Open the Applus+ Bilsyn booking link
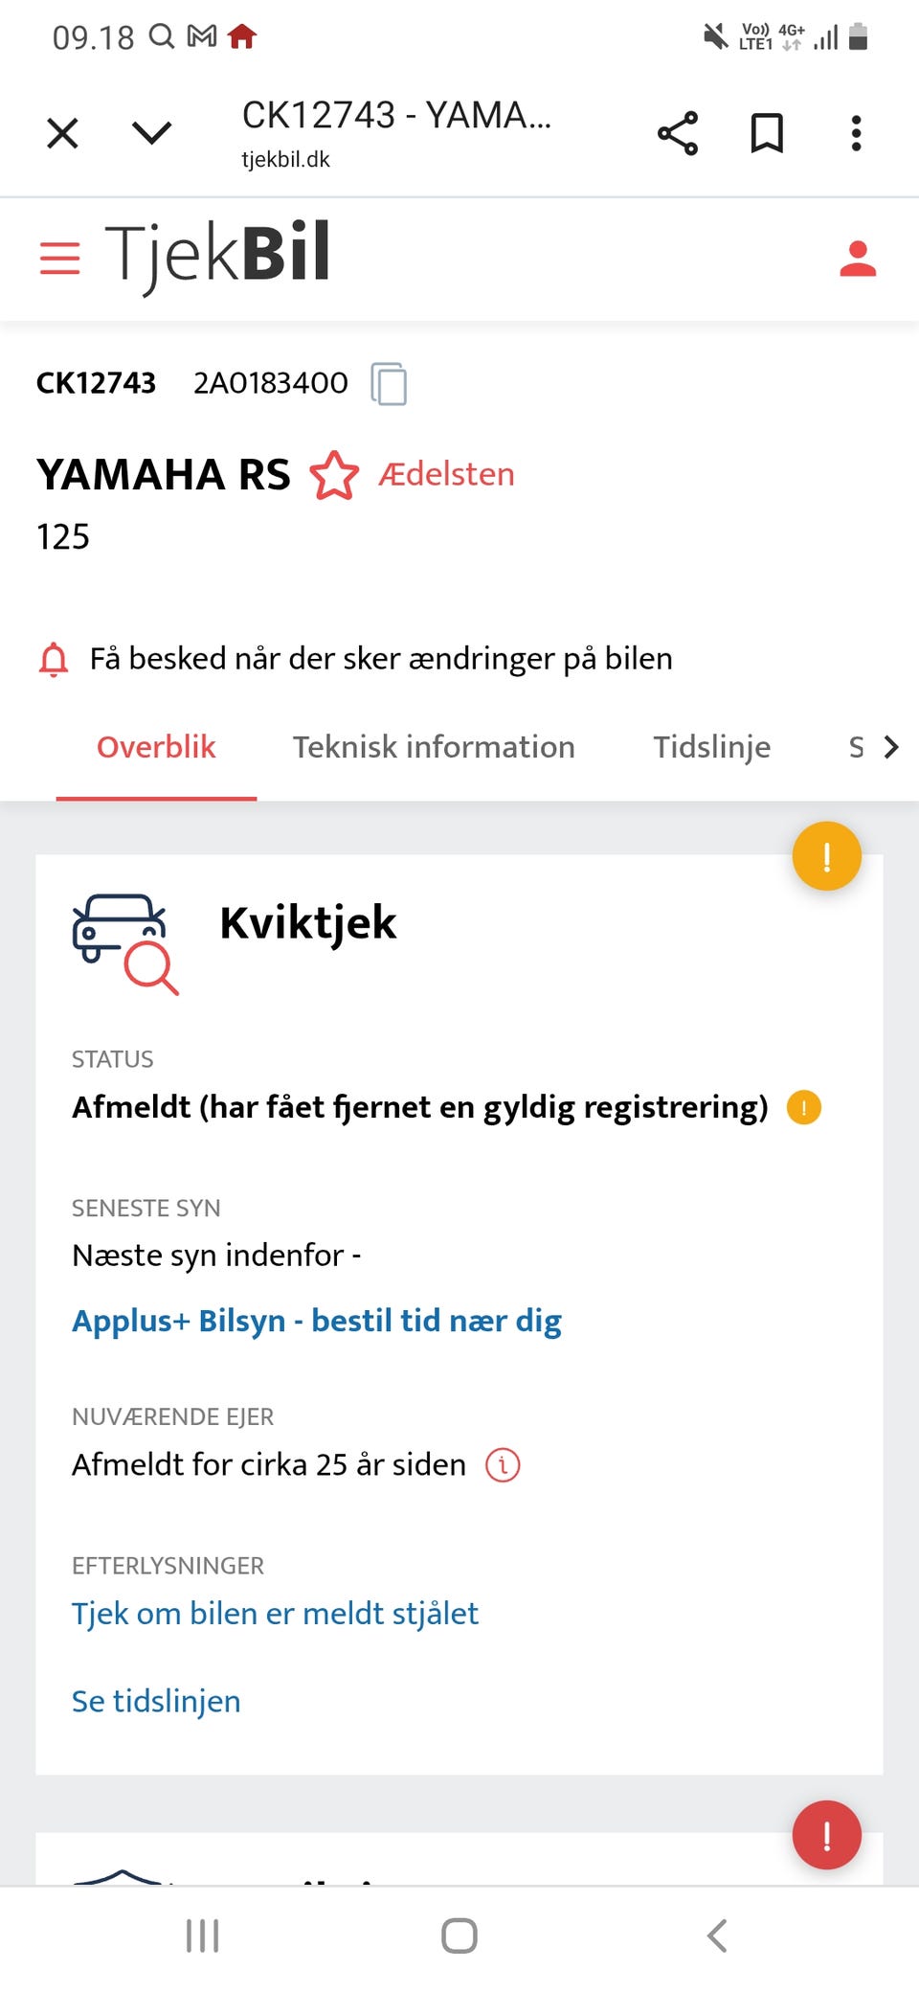 point(316,1320)
